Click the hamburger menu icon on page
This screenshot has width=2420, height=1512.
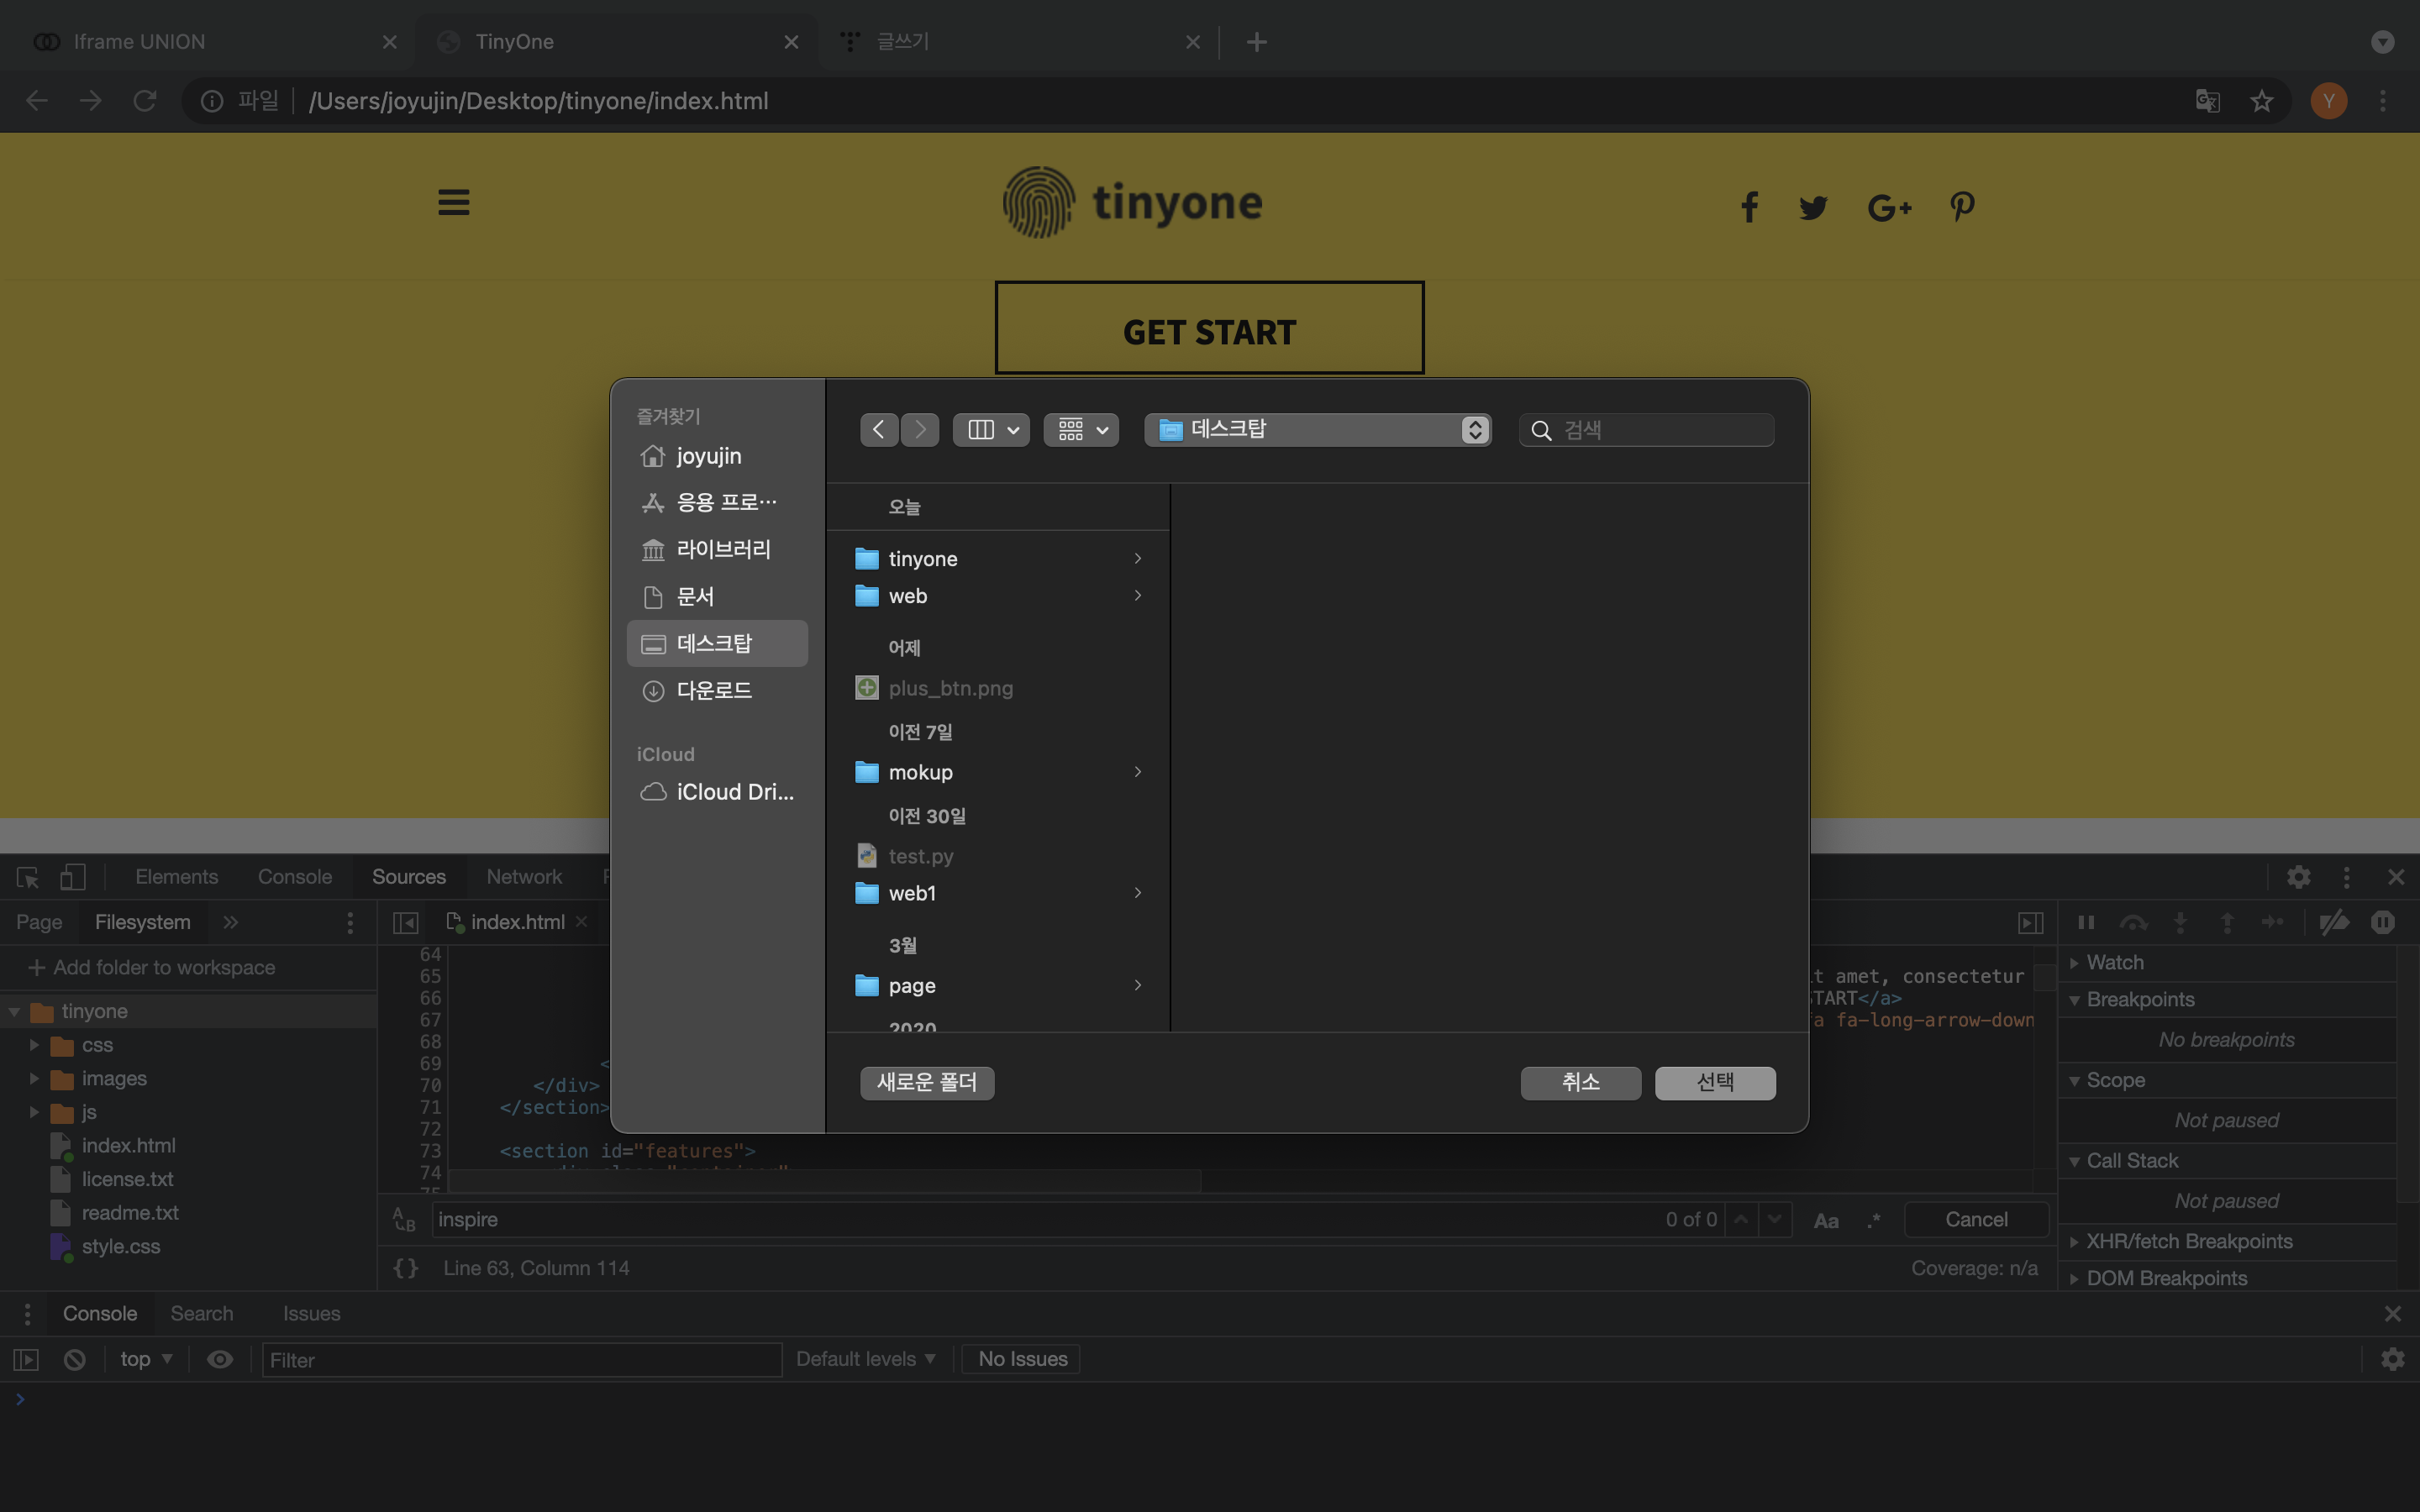pyautogui.click(x=453, y=203)
